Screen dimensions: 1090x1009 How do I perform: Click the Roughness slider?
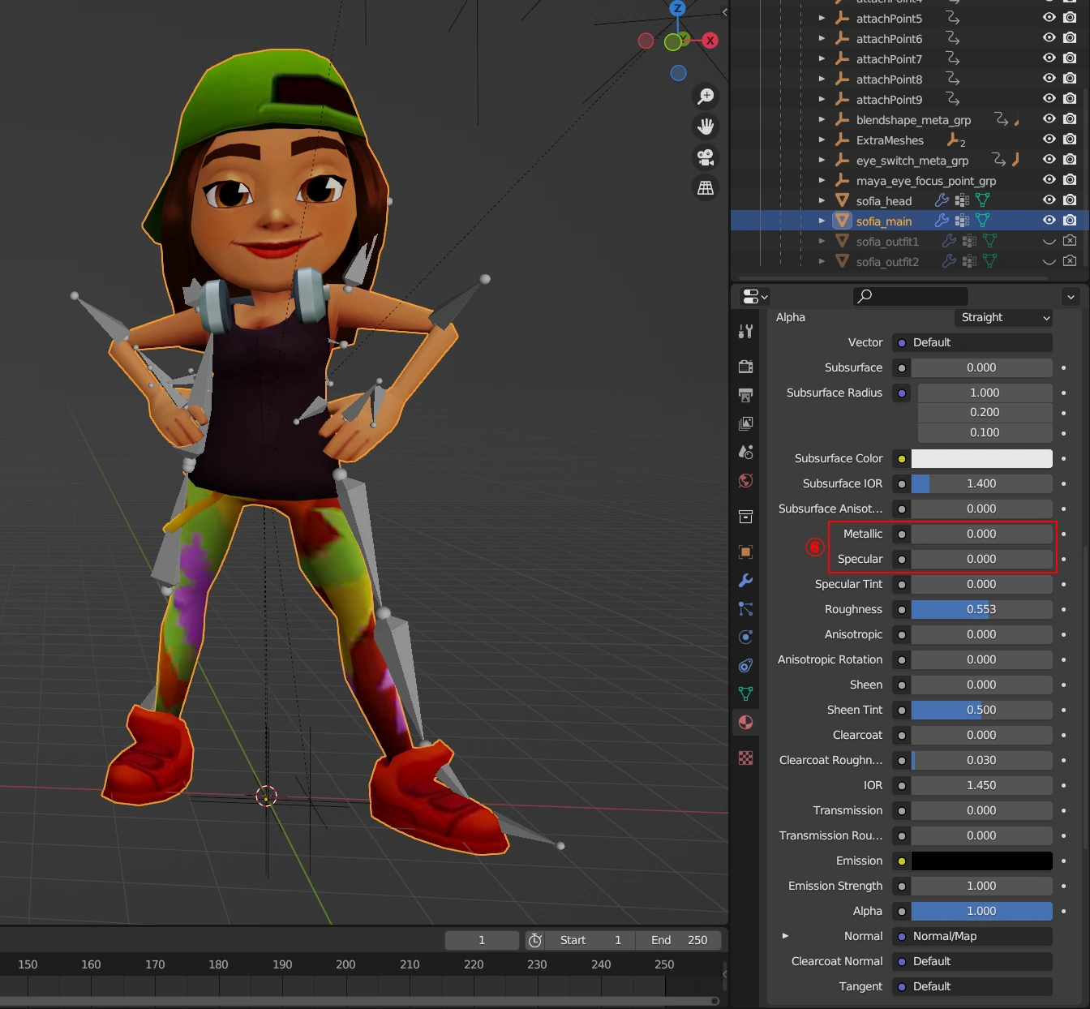(981, 610)
